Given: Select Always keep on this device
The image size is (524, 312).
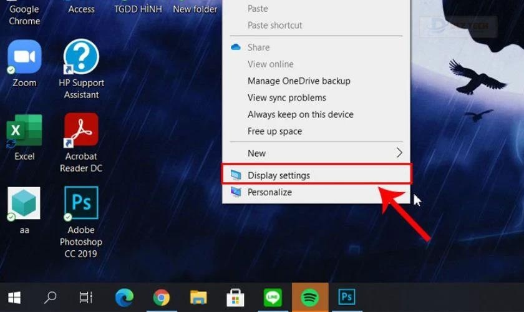Looking at the screenshot, I should click(x=316, y=114).
